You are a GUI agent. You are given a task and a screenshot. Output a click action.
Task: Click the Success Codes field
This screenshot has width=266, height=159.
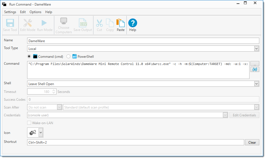pyautogui.click(x=143, y=100)
